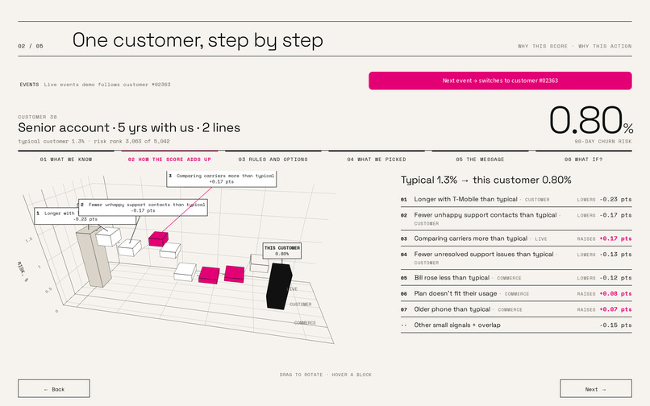Image resolution: width=650 pixels, height=406 pixels.
Task: Click the pink Next event button
Action: point(500,81)
